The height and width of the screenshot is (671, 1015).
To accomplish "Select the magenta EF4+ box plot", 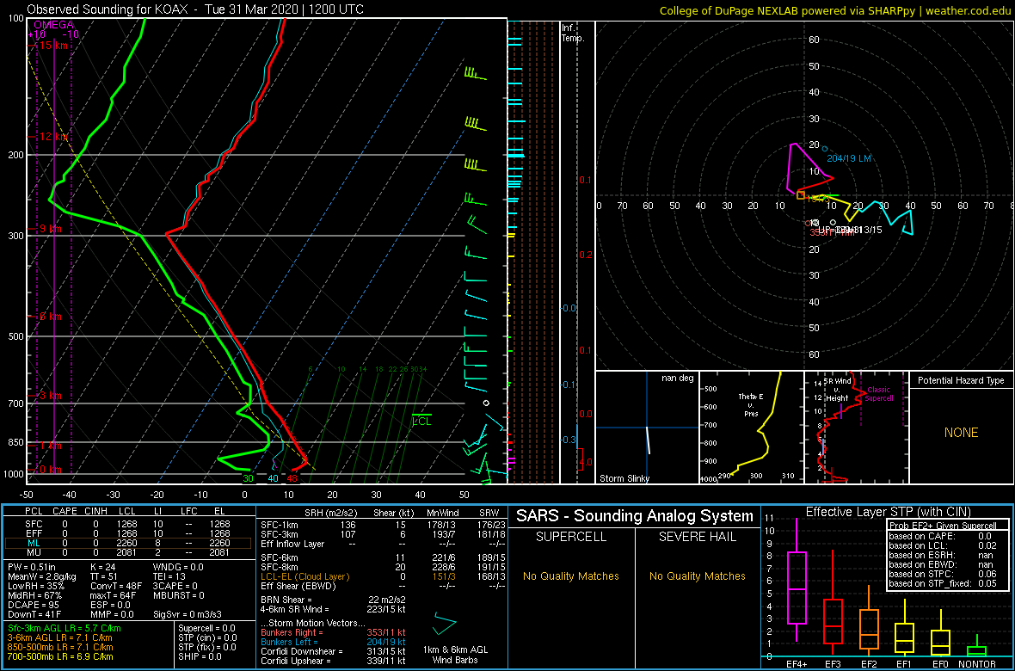I will [796, 588].
